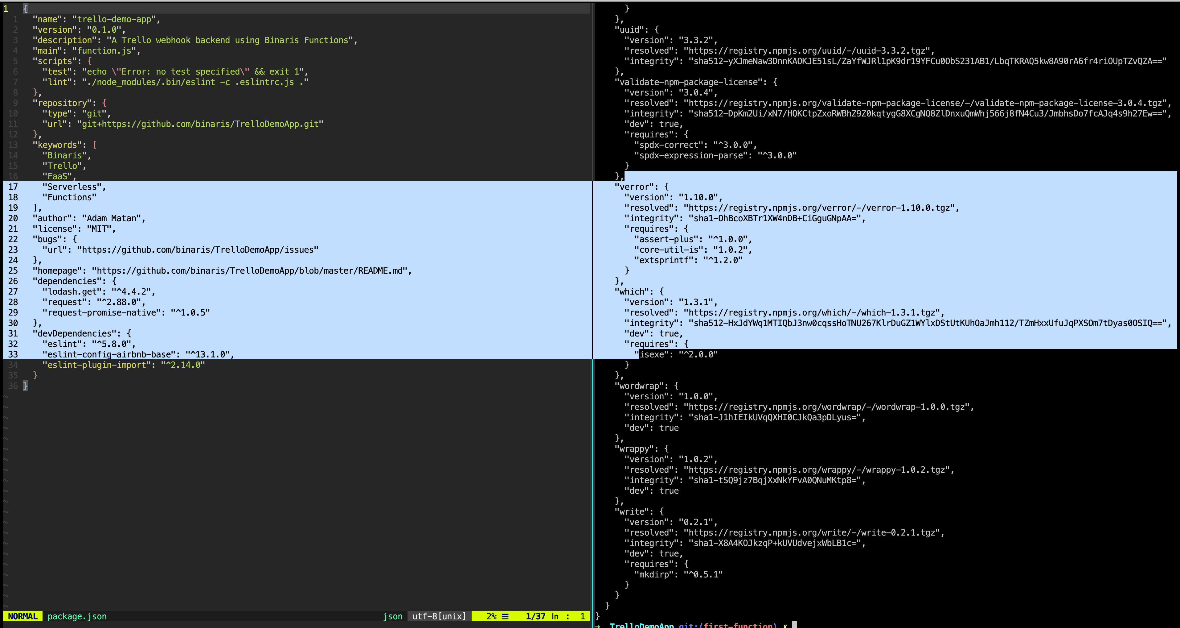The height and width of the screenshot is (628, 1180).
Task: Place cursor on the highlighted isexe dependency
Action: pos(652,354)
